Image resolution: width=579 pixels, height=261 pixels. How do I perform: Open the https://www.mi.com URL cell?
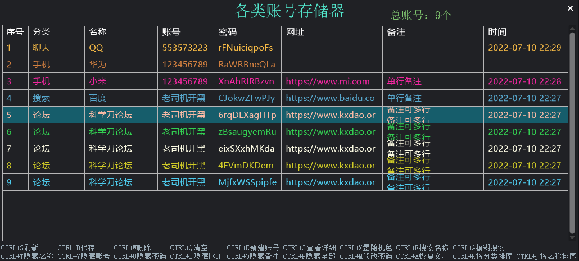(332, 81)
